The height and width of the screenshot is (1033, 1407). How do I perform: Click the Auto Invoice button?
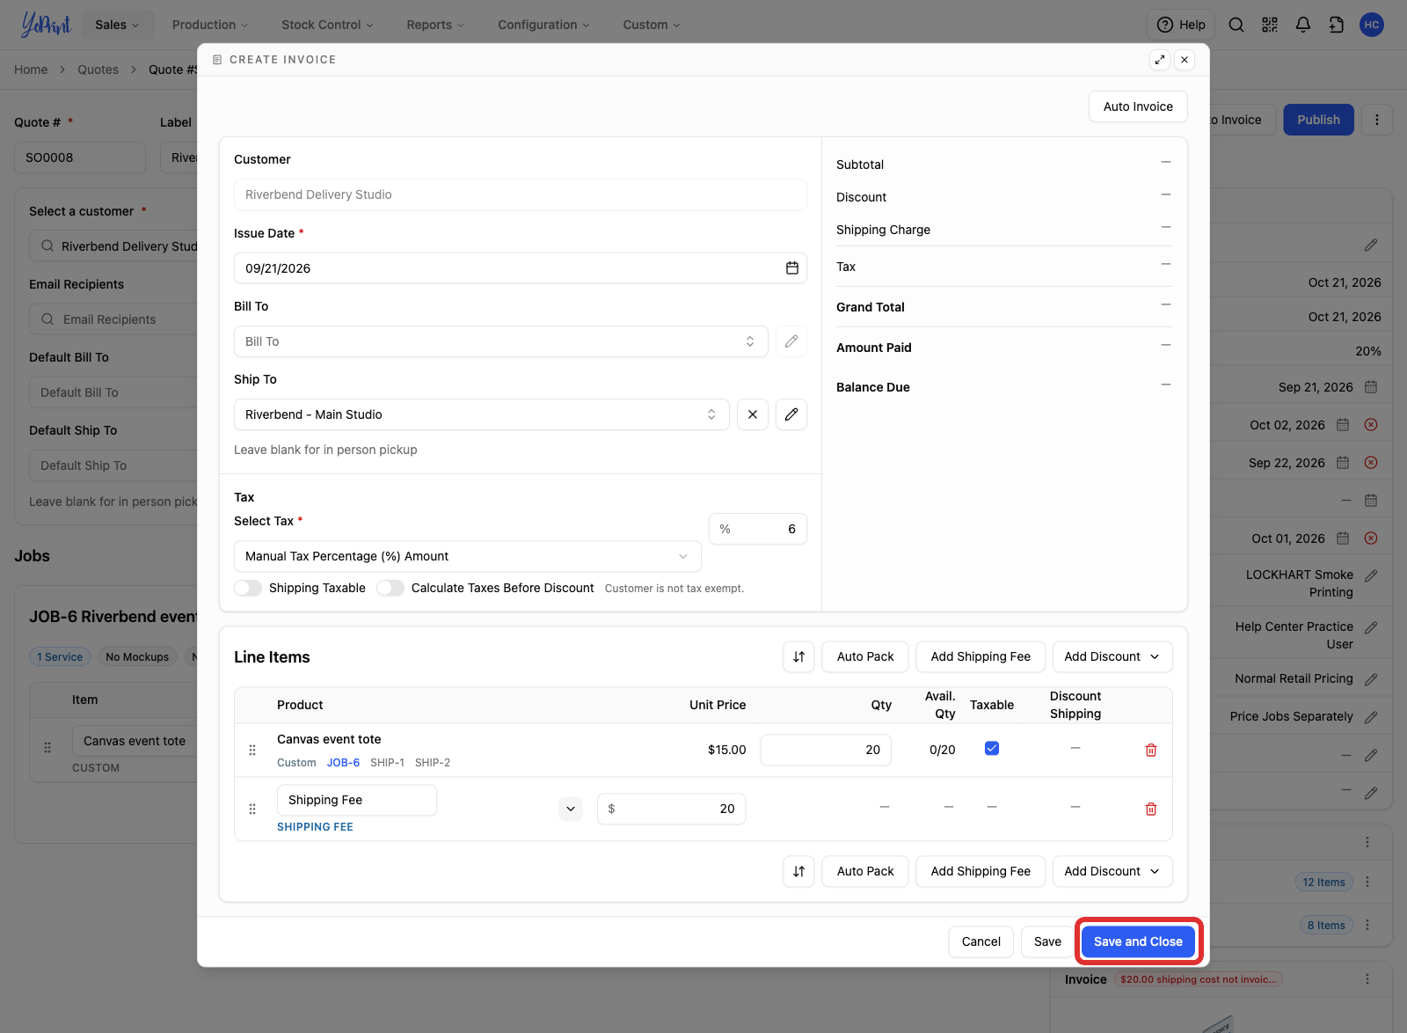[x=1138, y=106]
